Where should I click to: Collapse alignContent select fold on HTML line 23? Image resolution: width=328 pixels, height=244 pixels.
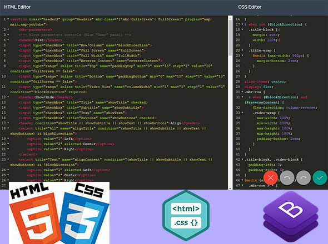point(8,160)
